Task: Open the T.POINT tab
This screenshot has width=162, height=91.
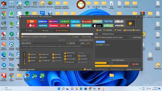Action: (x=118, y=30)
